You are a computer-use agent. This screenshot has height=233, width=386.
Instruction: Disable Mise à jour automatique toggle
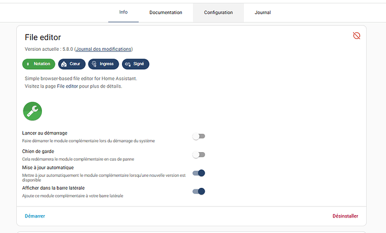pos(199,173)
